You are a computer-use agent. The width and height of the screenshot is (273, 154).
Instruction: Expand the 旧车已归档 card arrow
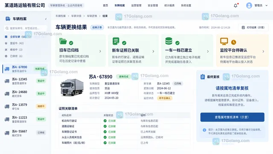pyautogui.click(x=100, y=51)
